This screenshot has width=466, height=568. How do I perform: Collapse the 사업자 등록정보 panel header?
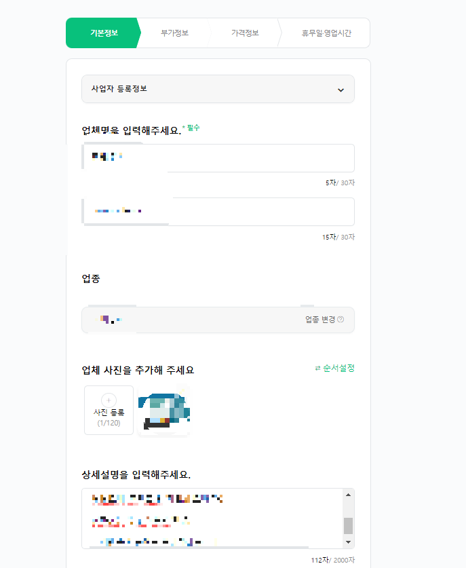(x=217, y=89)
